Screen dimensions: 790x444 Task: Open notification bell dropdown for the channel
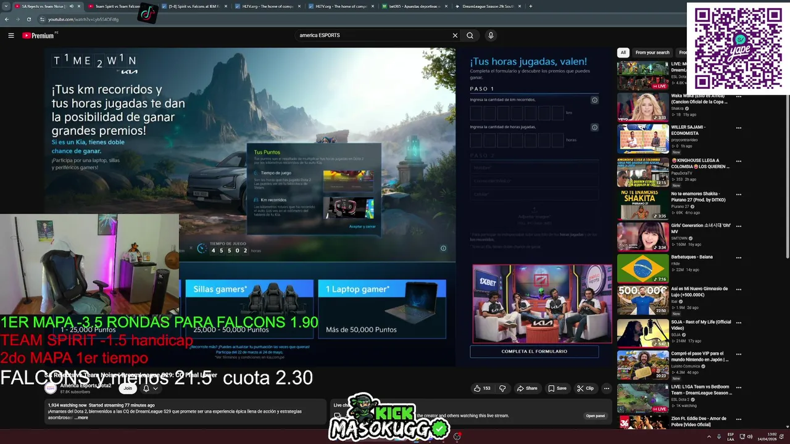150,388
